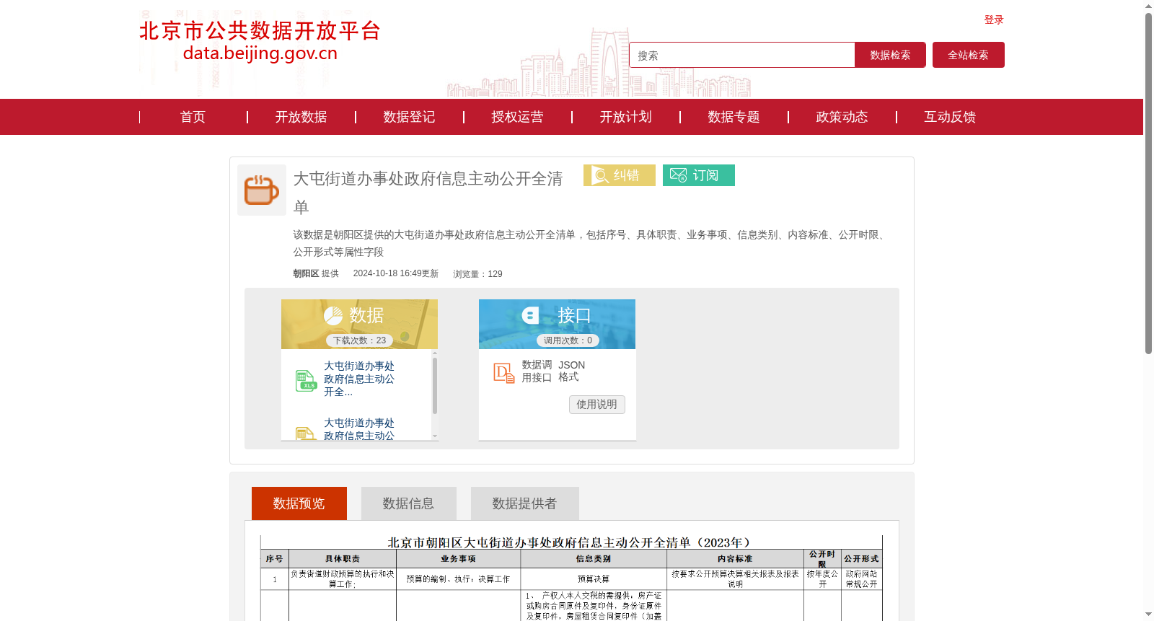This screenshot has width=1154, height=621.
Task: Click the envelope icon in 订阅 button
Action: tap(678, 175)
